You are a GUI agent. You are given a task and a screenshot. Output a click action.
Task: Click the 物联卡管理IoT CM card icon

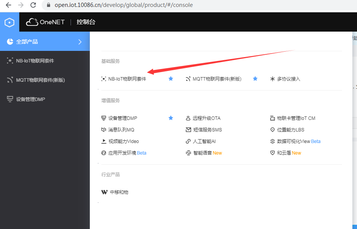[x=272, y=118]
